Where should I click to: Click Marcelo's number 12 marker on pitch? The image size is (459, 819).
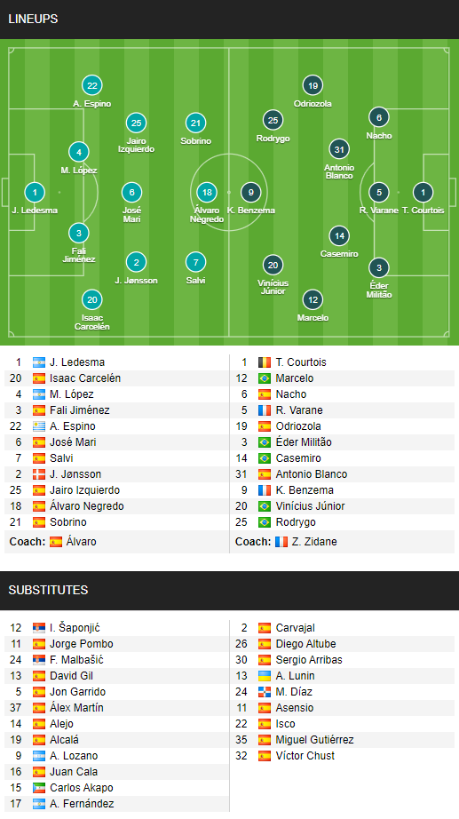(x=313, y=300)
